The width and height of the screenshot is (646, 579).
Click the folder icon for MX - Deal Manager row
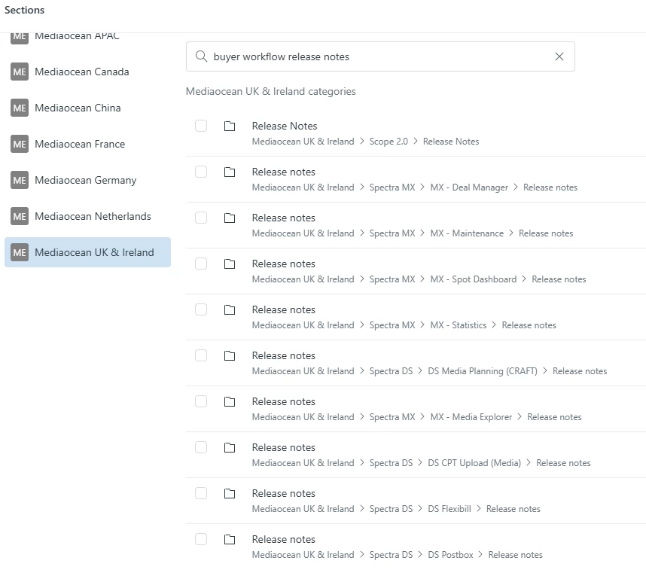tap(230, 172)
